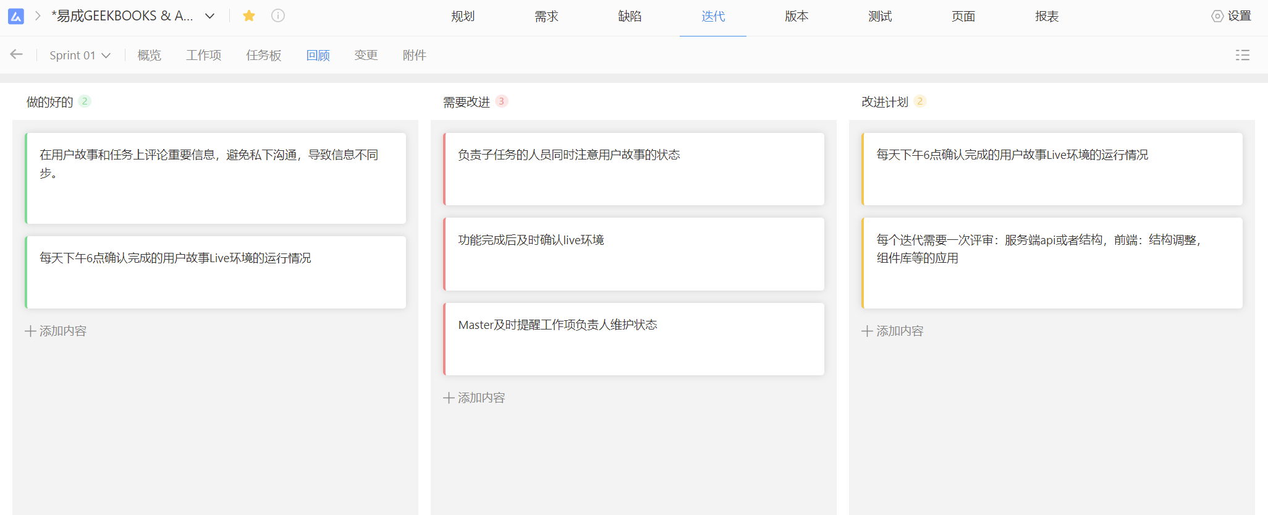Add content under 需要改进 column
Screen dimensions: 1268x515
474,398
